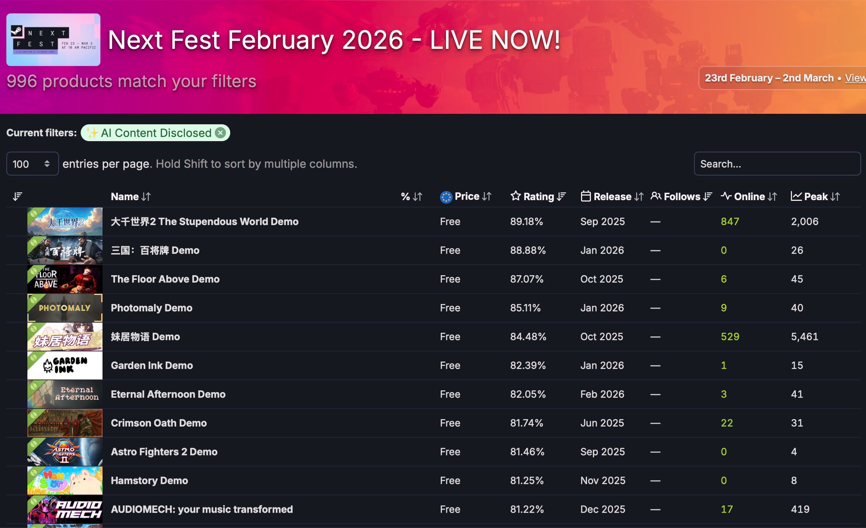This screenshot has height=528, width=866.
Task: Open Astro Fighters 2 Demo thumbnail
Action: [65, 452]
